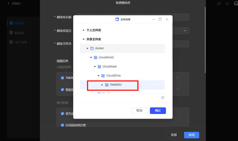Click the 新建媒体库 window scrollbar
Image resolution: width=238 pixels, height=141 pixels.
coord(205,40)
